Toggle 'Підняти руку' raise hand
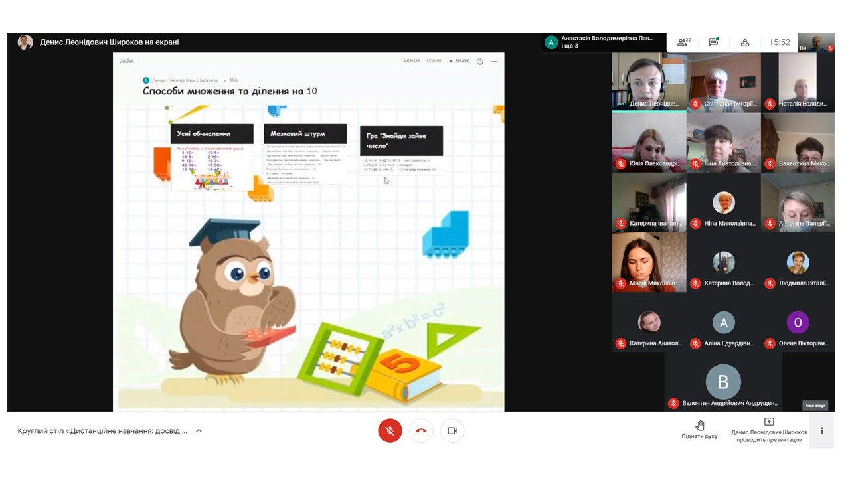 click(x=699, y=429)
